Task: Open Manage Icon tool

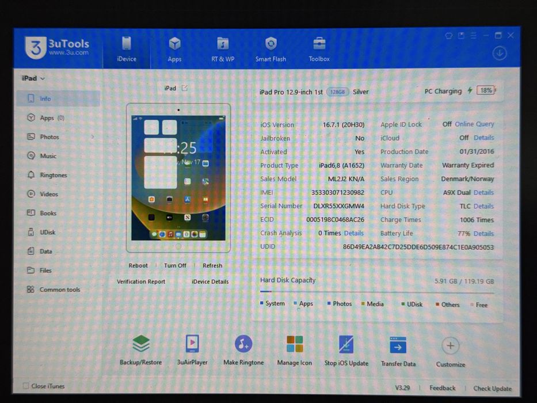Action: point(295,350)
